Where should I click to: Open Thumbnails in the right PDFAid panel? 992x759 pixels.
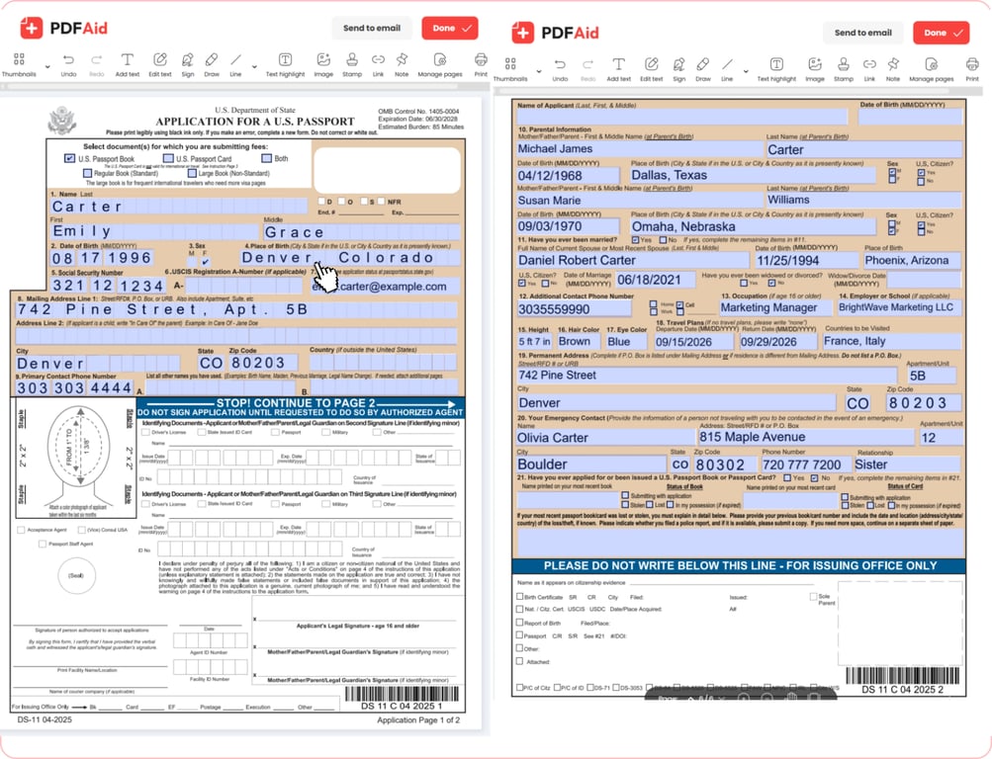pyautogui.click(x=510, y=69)
